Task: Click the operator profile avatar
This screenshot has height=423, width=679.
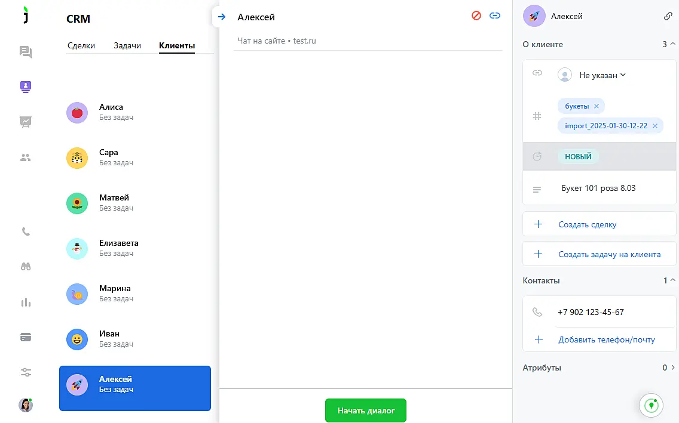Action: [26, 405]
